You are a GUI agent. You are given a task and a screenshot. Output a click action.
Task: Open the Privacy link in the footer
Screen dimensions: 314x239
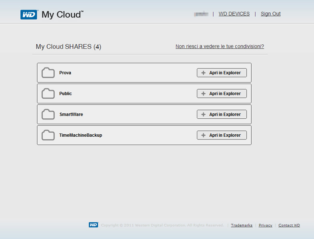(265, 225)
